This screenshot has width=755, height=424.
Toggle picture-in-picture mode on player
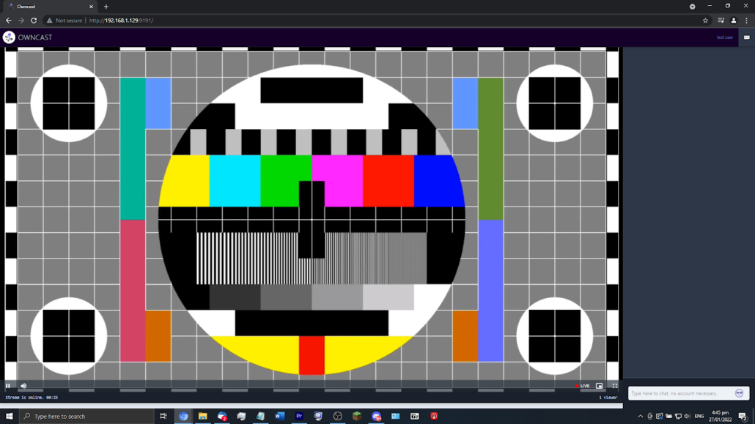pos(599,386)
